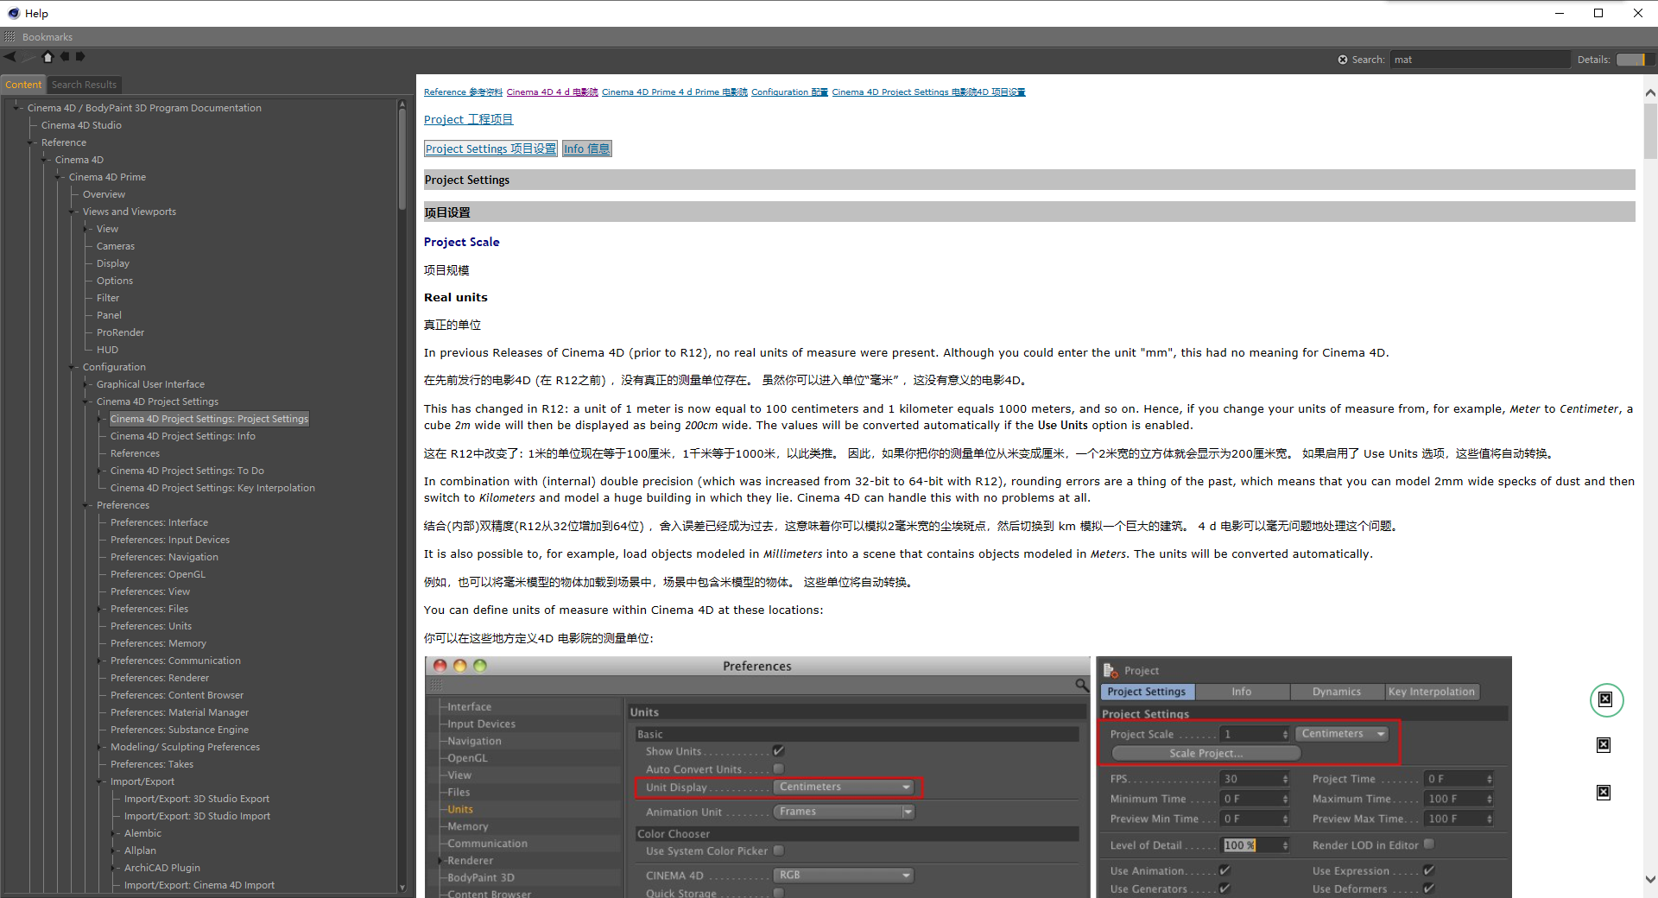This screenshot has height=898, width=1658.
Task: Open the Filter tree entry
Action: click(108, 298)
